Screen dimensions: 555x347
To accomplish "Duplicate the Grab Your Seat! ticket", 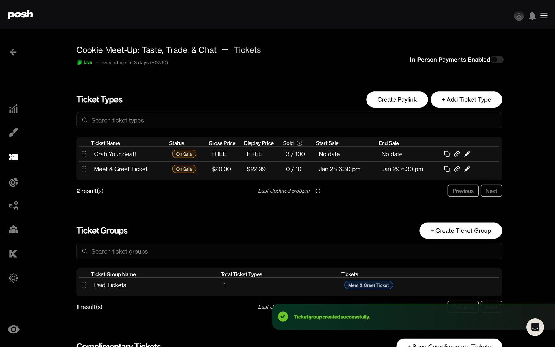I will tap(447, 154).
